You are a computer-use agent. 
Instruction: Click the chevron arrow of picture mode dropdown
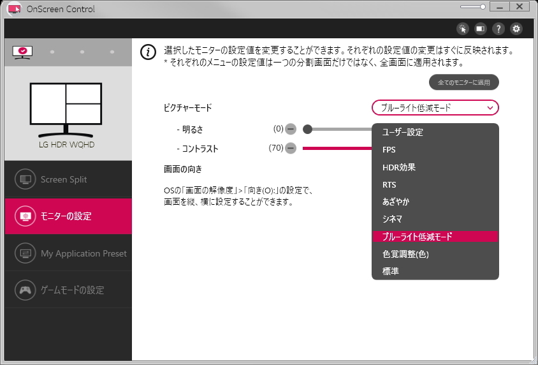490,108
